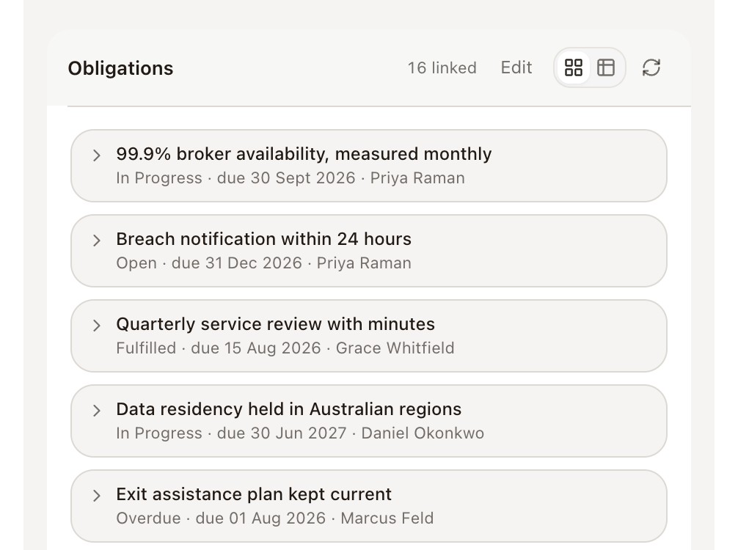738x550 pixels.
Task: Click the 'Overdue · due 01 Aug 2026' details
Action: click(x=221, y=518)
